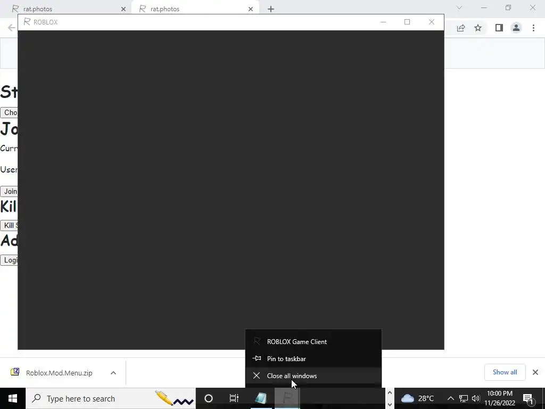Image resolution: width=545 pixels, height=409 pixels.
Task: Go back in the browser
Action: tap(12, 28)
